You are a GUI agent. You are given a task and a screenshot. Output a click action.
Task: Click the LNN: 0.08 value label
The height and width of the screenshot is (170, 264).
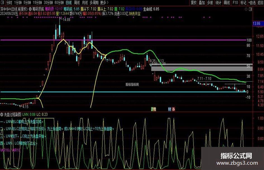point(29,115)
